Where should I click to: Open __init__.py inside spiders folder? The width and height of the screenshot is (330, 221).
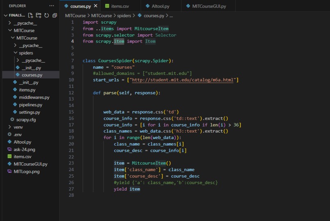[31, 68]
